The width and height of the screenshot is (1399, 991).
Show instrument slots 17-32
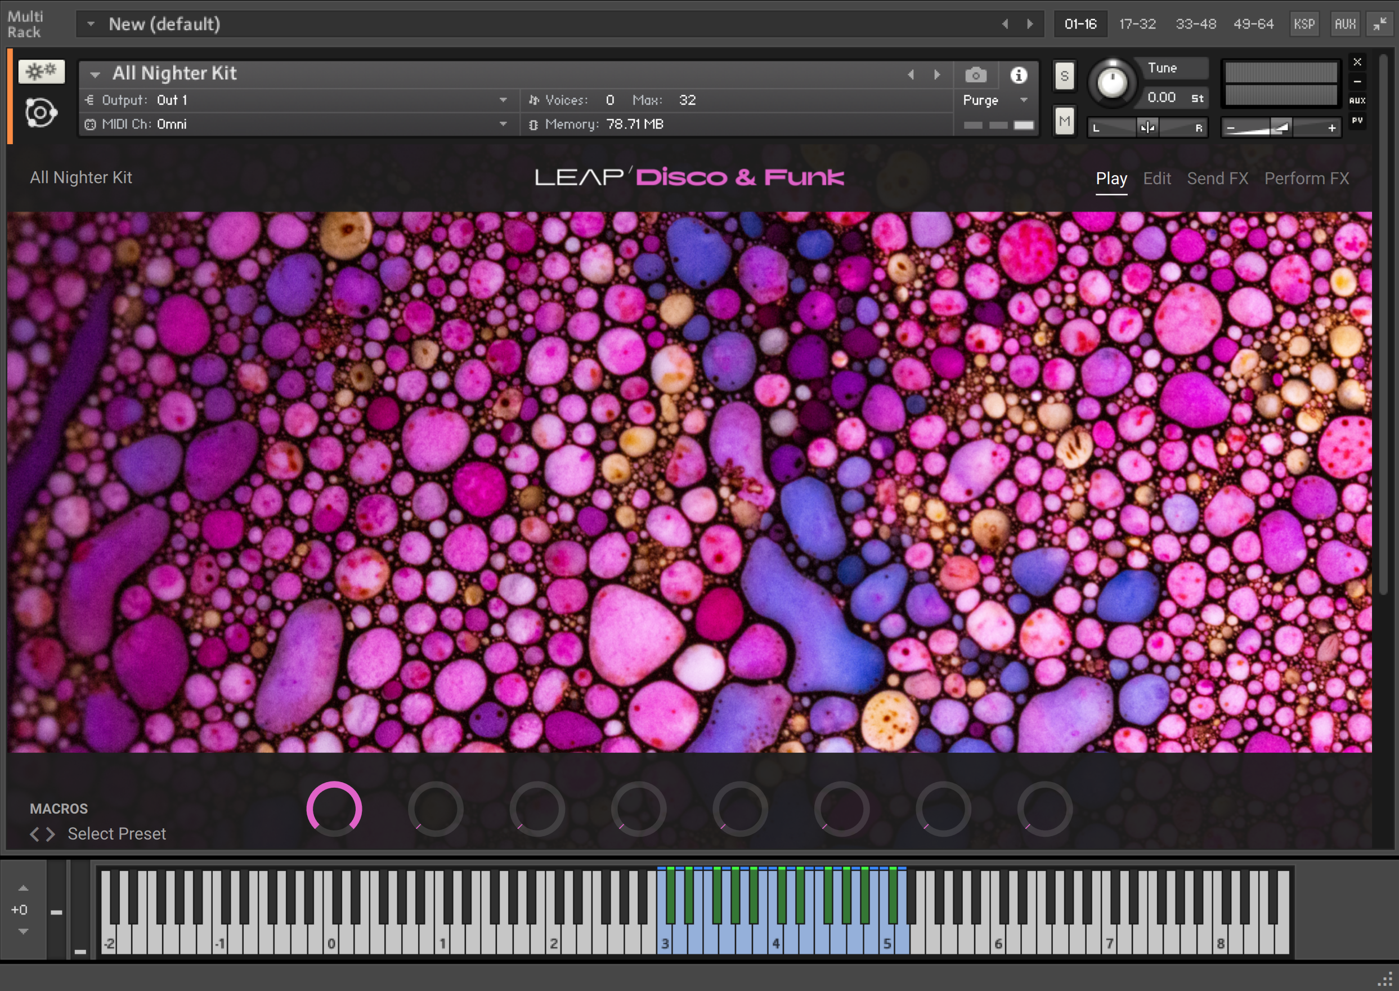pyautogui.click(x=1137, y=24)
